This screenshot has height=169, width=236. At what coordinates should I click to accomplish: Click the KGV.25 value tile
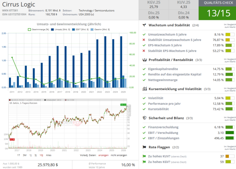click(x=154, y=5)
